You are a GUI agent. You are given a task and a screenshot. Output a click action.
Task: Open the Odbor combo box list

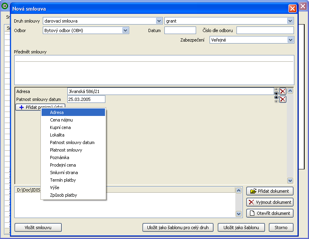[126, 30]
